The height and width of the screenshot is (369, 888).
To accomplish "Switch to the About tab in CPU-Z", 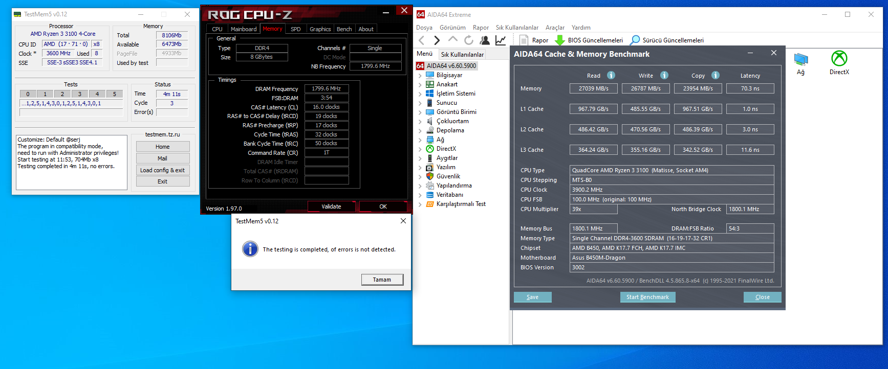I will pyautogui.click(x=366, y=29).
